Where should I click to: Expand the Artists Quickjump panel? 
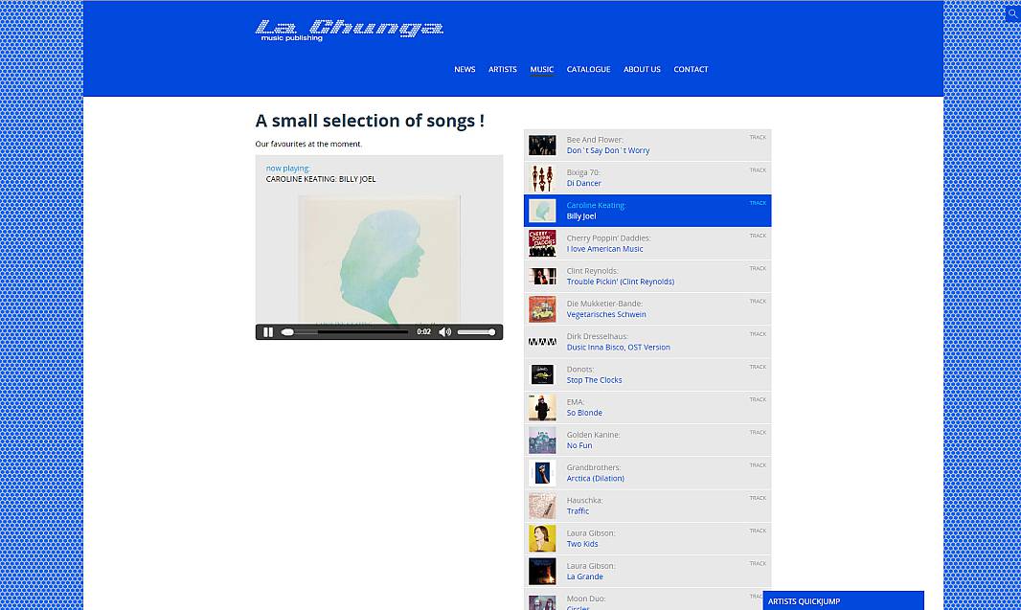coord(843,600)
